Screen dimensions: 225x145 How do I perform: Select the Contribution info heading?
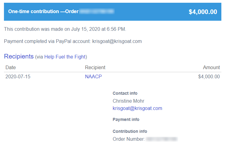[x=130, y=131]
